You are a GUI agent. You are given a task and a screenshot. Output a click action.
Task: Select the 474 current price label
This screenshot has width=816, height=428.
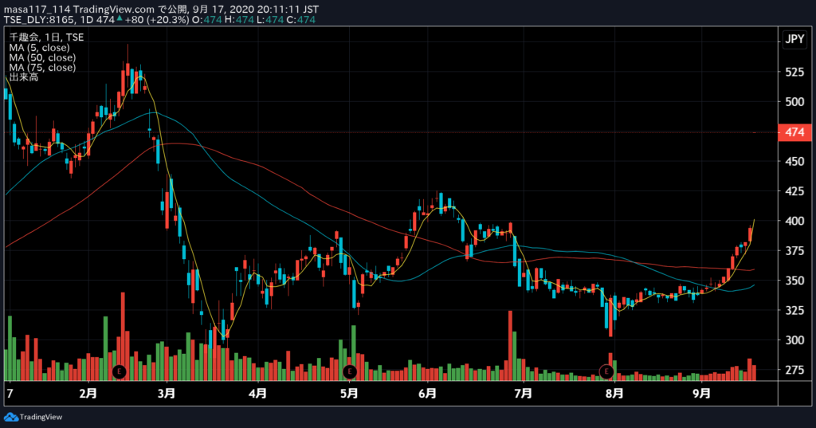[x=794, y=132]
